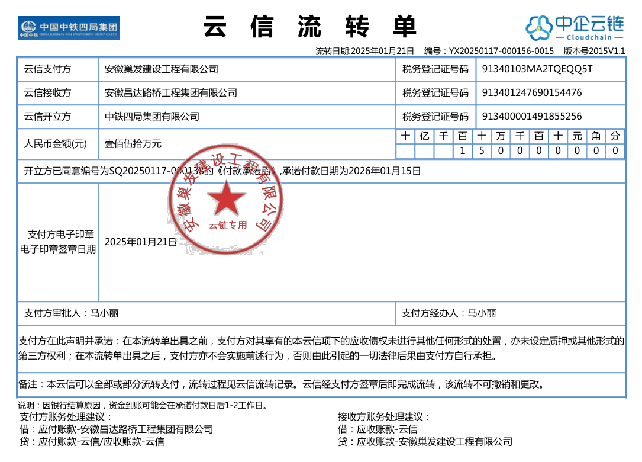Click tax number 913400001491855256
642x462 pixels.
(532, 117)
